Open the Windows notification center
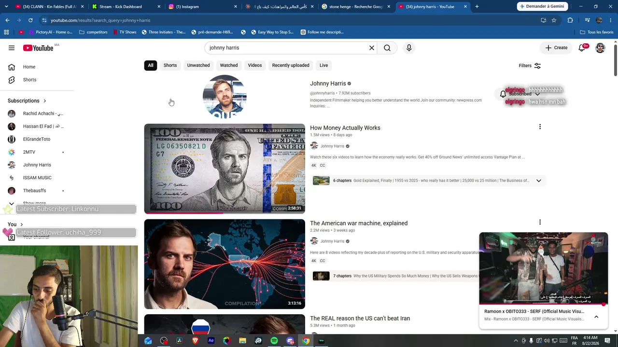618x347 pixels. pyautogui.click(x=608, y=341)
